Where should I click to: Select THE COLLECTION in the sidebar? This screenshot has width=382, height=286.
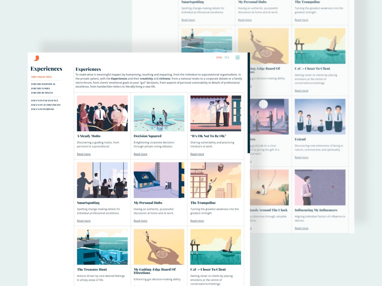point(41,77)
